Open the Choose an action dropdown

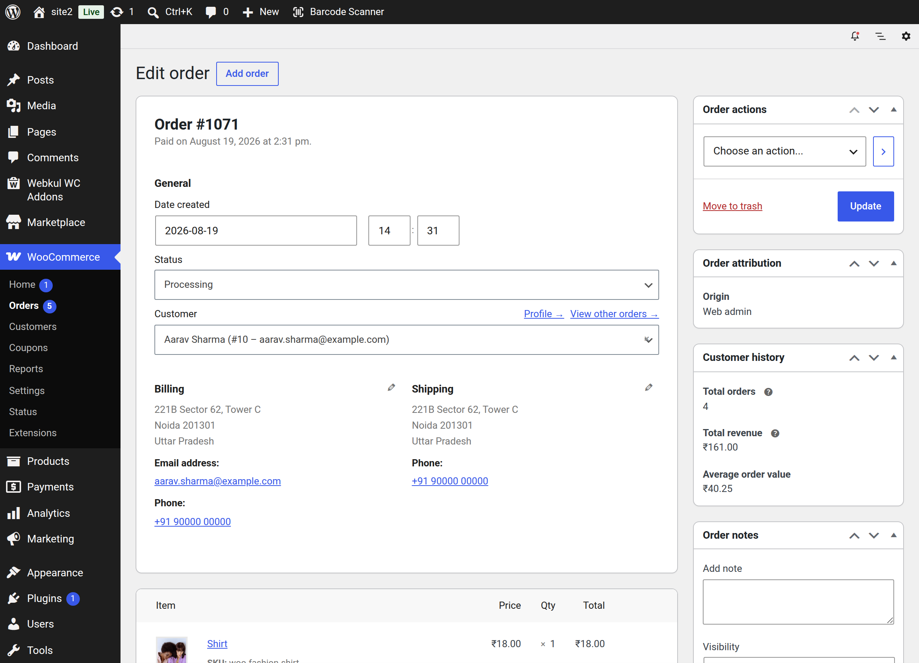pos(785,151)
